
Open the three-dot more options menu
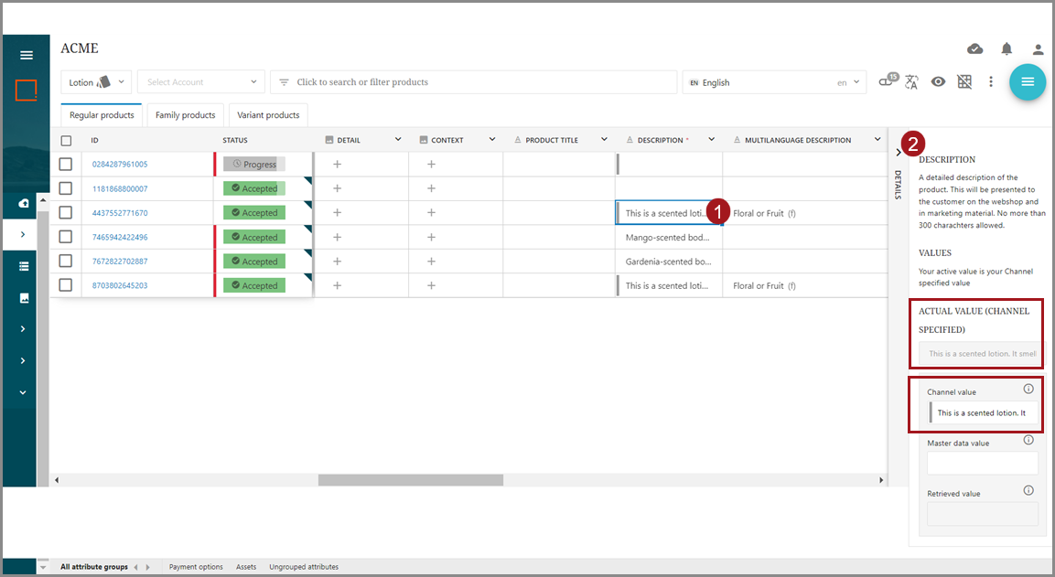[990, 82]
